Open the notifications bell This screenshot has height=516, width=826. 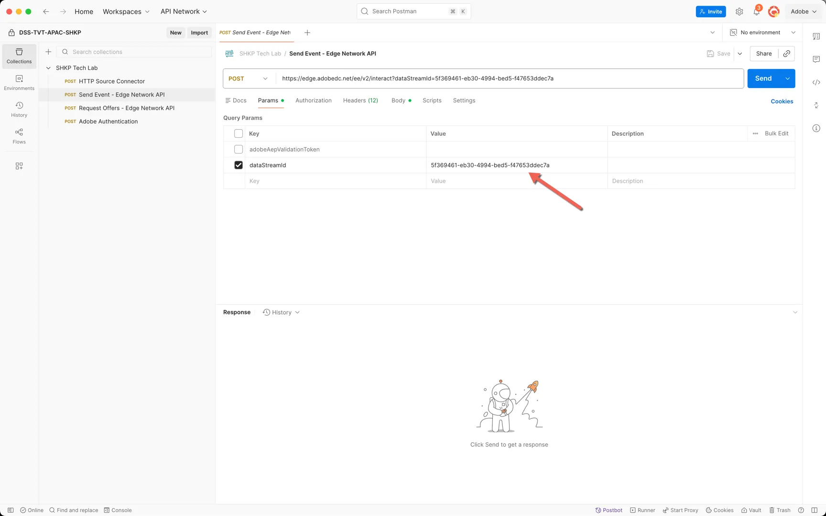coord(757,11)
